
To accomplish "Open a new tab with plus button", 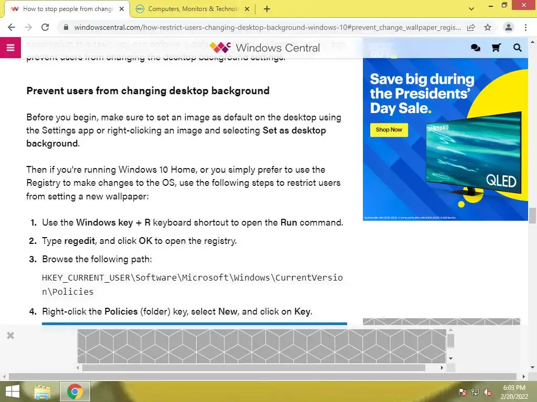I will (x=267, y=9).
